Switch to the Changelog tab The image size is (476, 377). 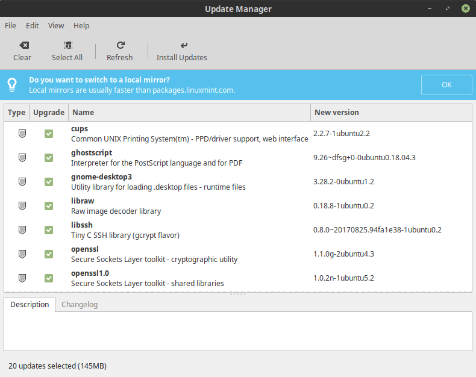[x=80, y=305]
